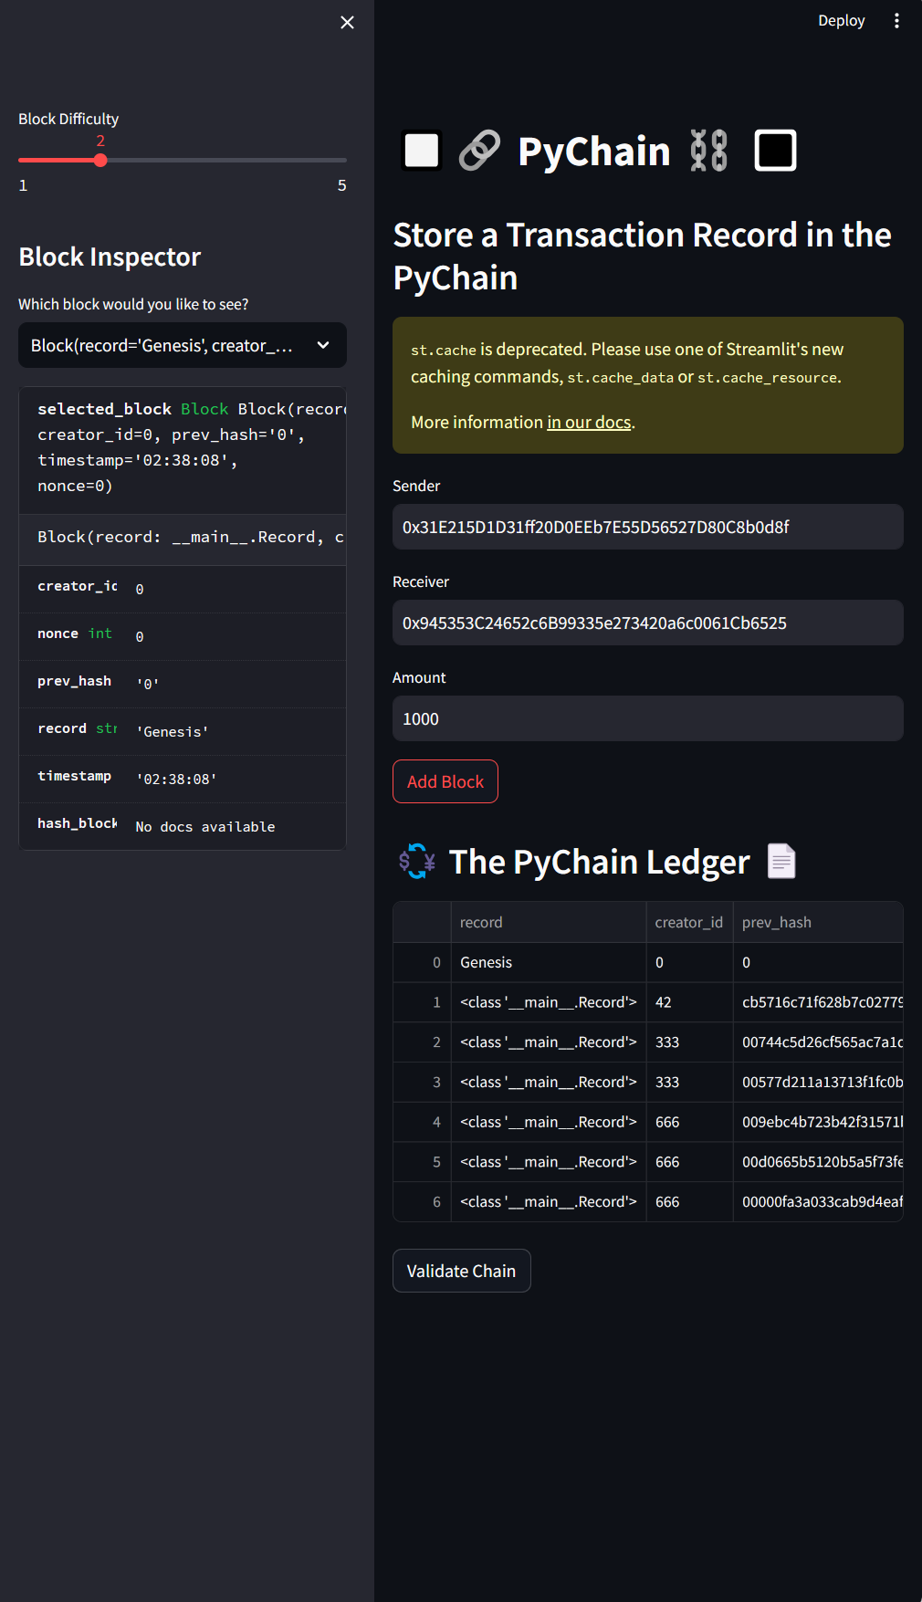Click the slider maximum label '5'

(341, 185)
